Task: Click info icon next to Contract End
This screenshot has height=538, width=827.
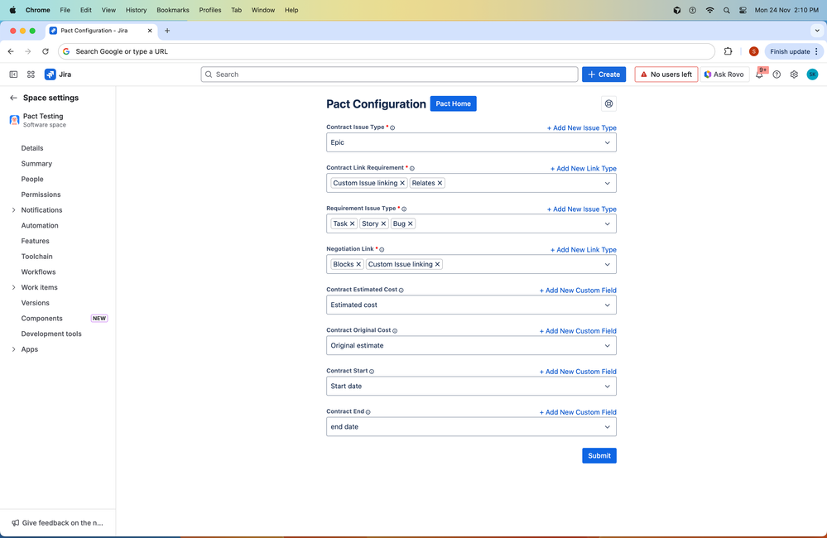Action: coord(368,412)
